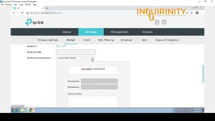Open the System main tab
Viewport: 215px width, 121px height.
147,32
